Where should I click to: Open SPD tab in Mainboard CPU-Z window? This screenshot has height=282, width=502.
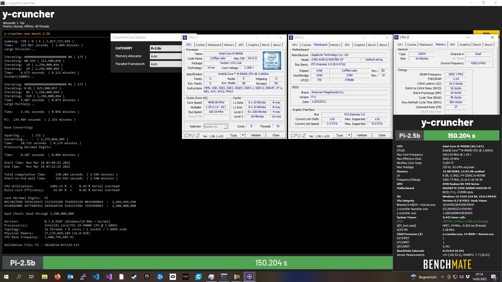[x=347, y=45]
